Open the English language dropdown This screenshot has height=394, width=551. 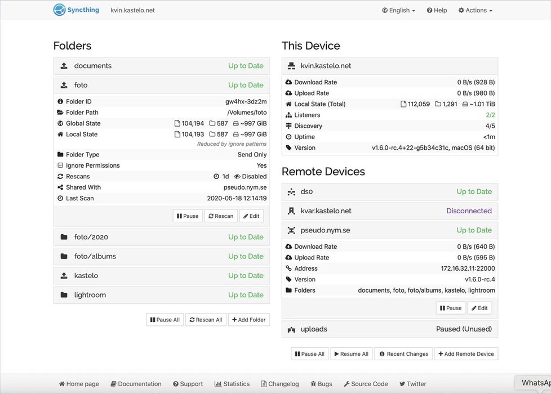(x=398, y=10)
